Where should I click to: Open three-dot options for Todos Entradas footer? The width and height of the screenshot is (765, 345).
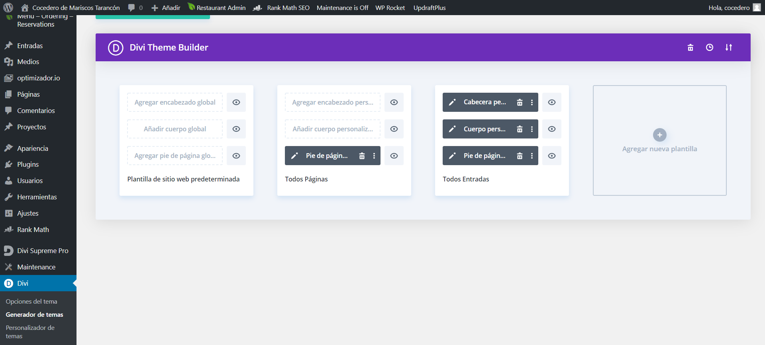[532, 156]
